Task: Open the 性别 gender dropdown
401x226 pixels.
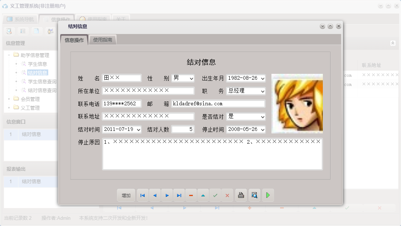Action: click(x=191, y=78)
